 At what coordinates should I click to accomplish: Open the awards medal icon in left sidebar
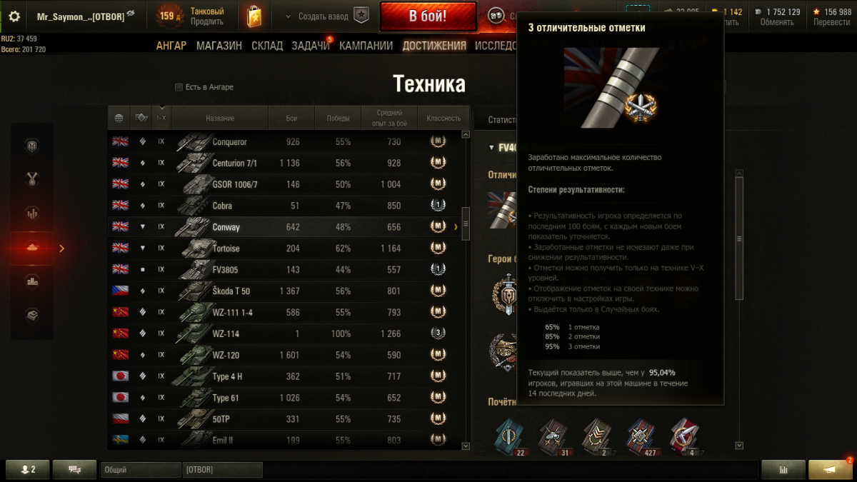point(32,179)
